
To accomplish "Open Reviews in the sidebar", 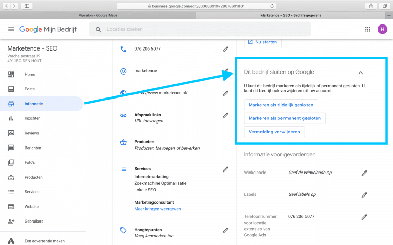I will pyautogui.click(x=31, y=133).
